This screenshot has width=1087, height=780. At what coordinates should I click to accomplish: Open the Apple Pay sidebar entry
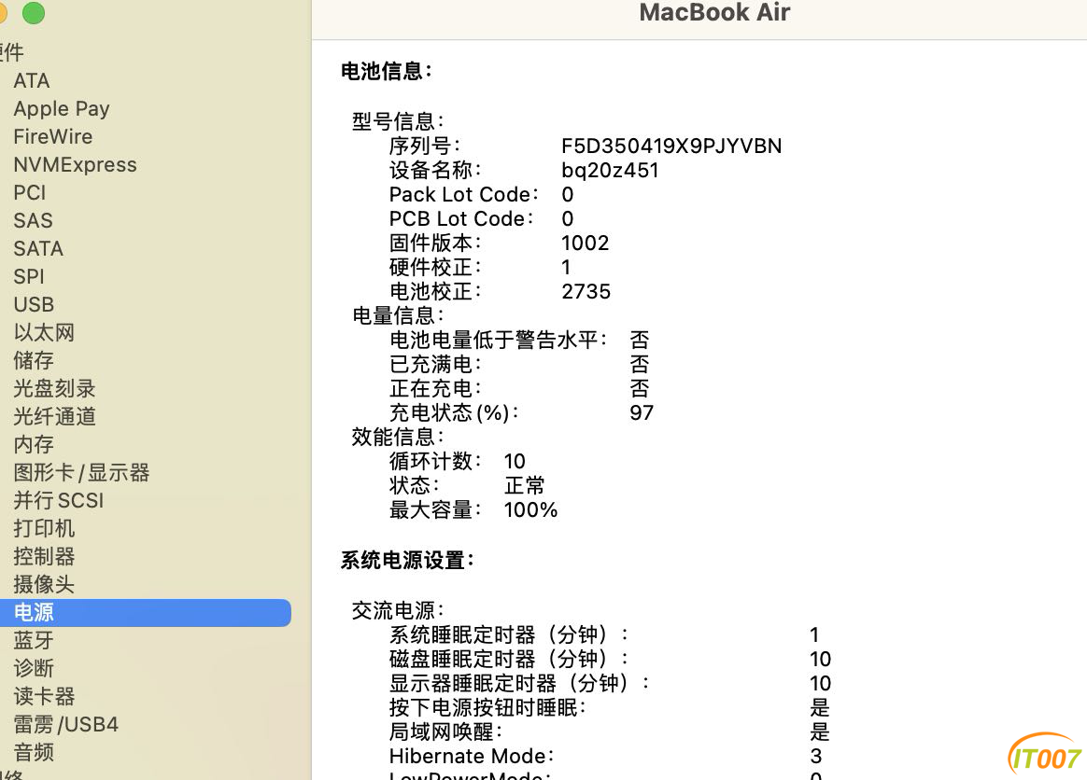pos(61,109)
